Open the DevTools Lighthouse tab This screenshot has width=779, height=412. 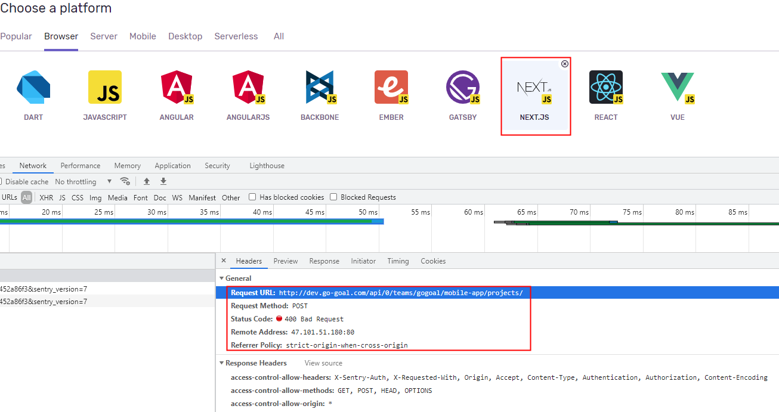[267, 166]
